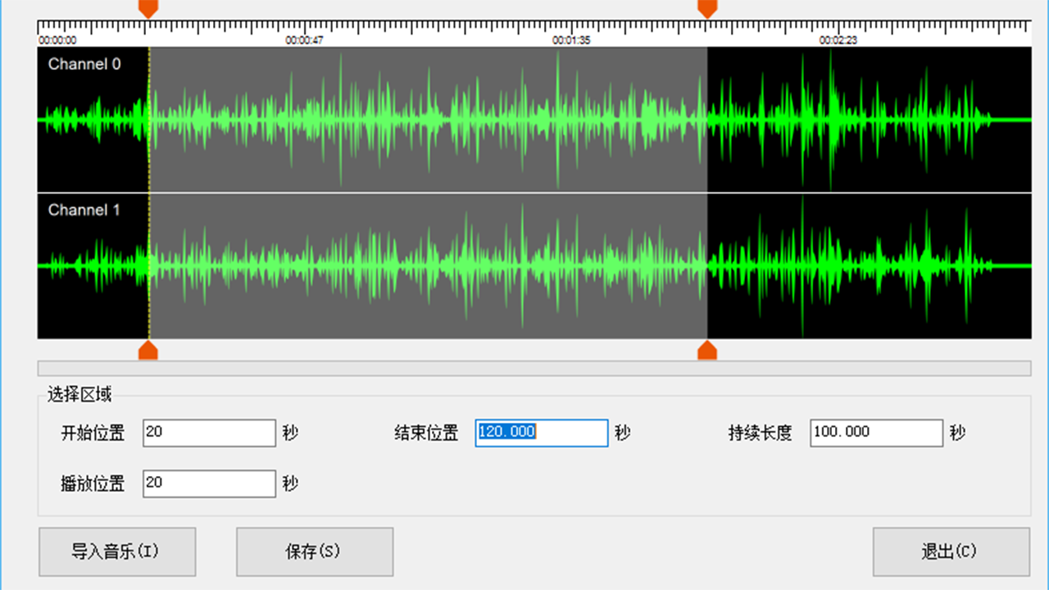This screenshot has height=590, width=1049.
Task: Click the 持续长度 duration input field
Action: click(875, 433)
